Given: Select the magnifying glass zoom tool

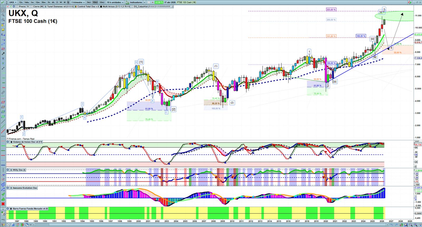Looking at the screenshot, I should (x=3, y=15).
